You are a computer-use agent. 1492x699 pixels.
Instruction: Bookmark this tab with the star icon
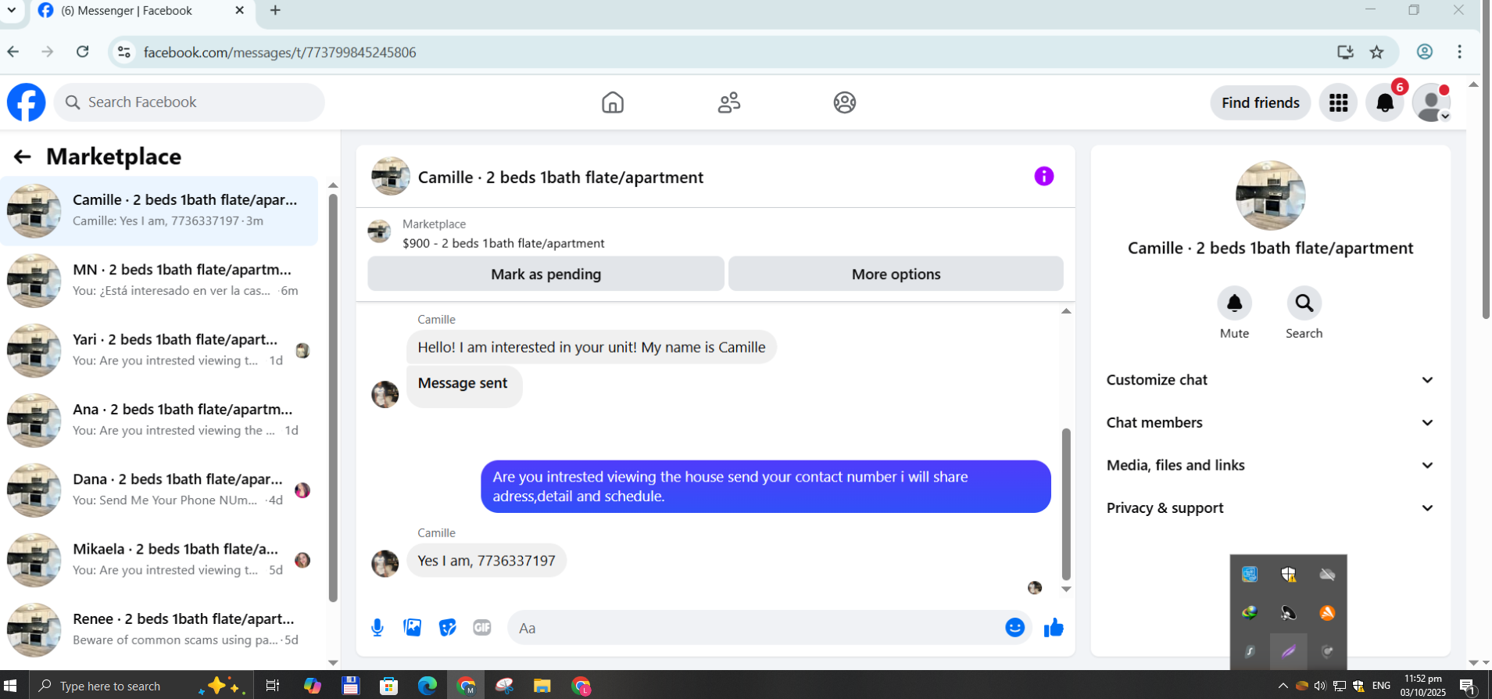pyautogui.click(x=1377, y=52)
